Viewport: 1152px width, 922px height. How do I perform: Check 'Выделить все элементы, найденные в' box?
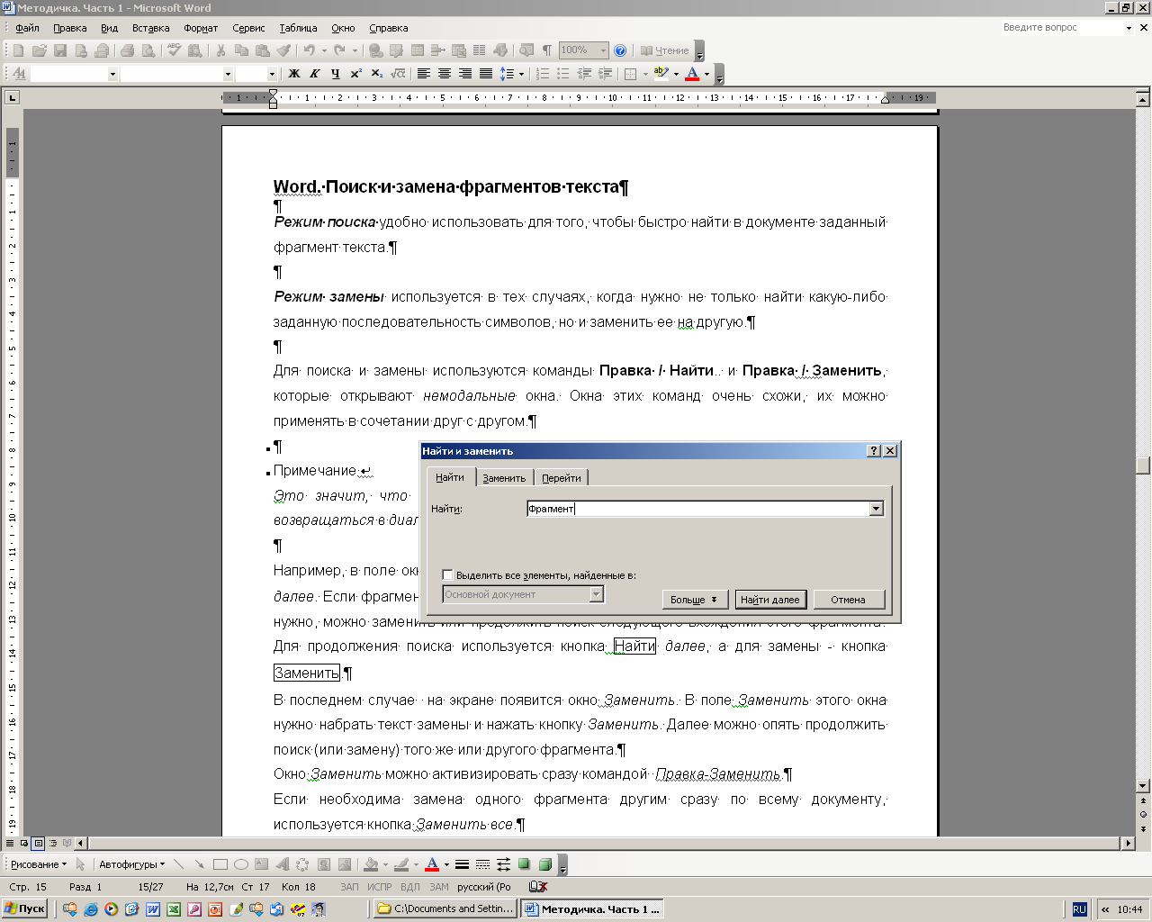click(447, 574)
